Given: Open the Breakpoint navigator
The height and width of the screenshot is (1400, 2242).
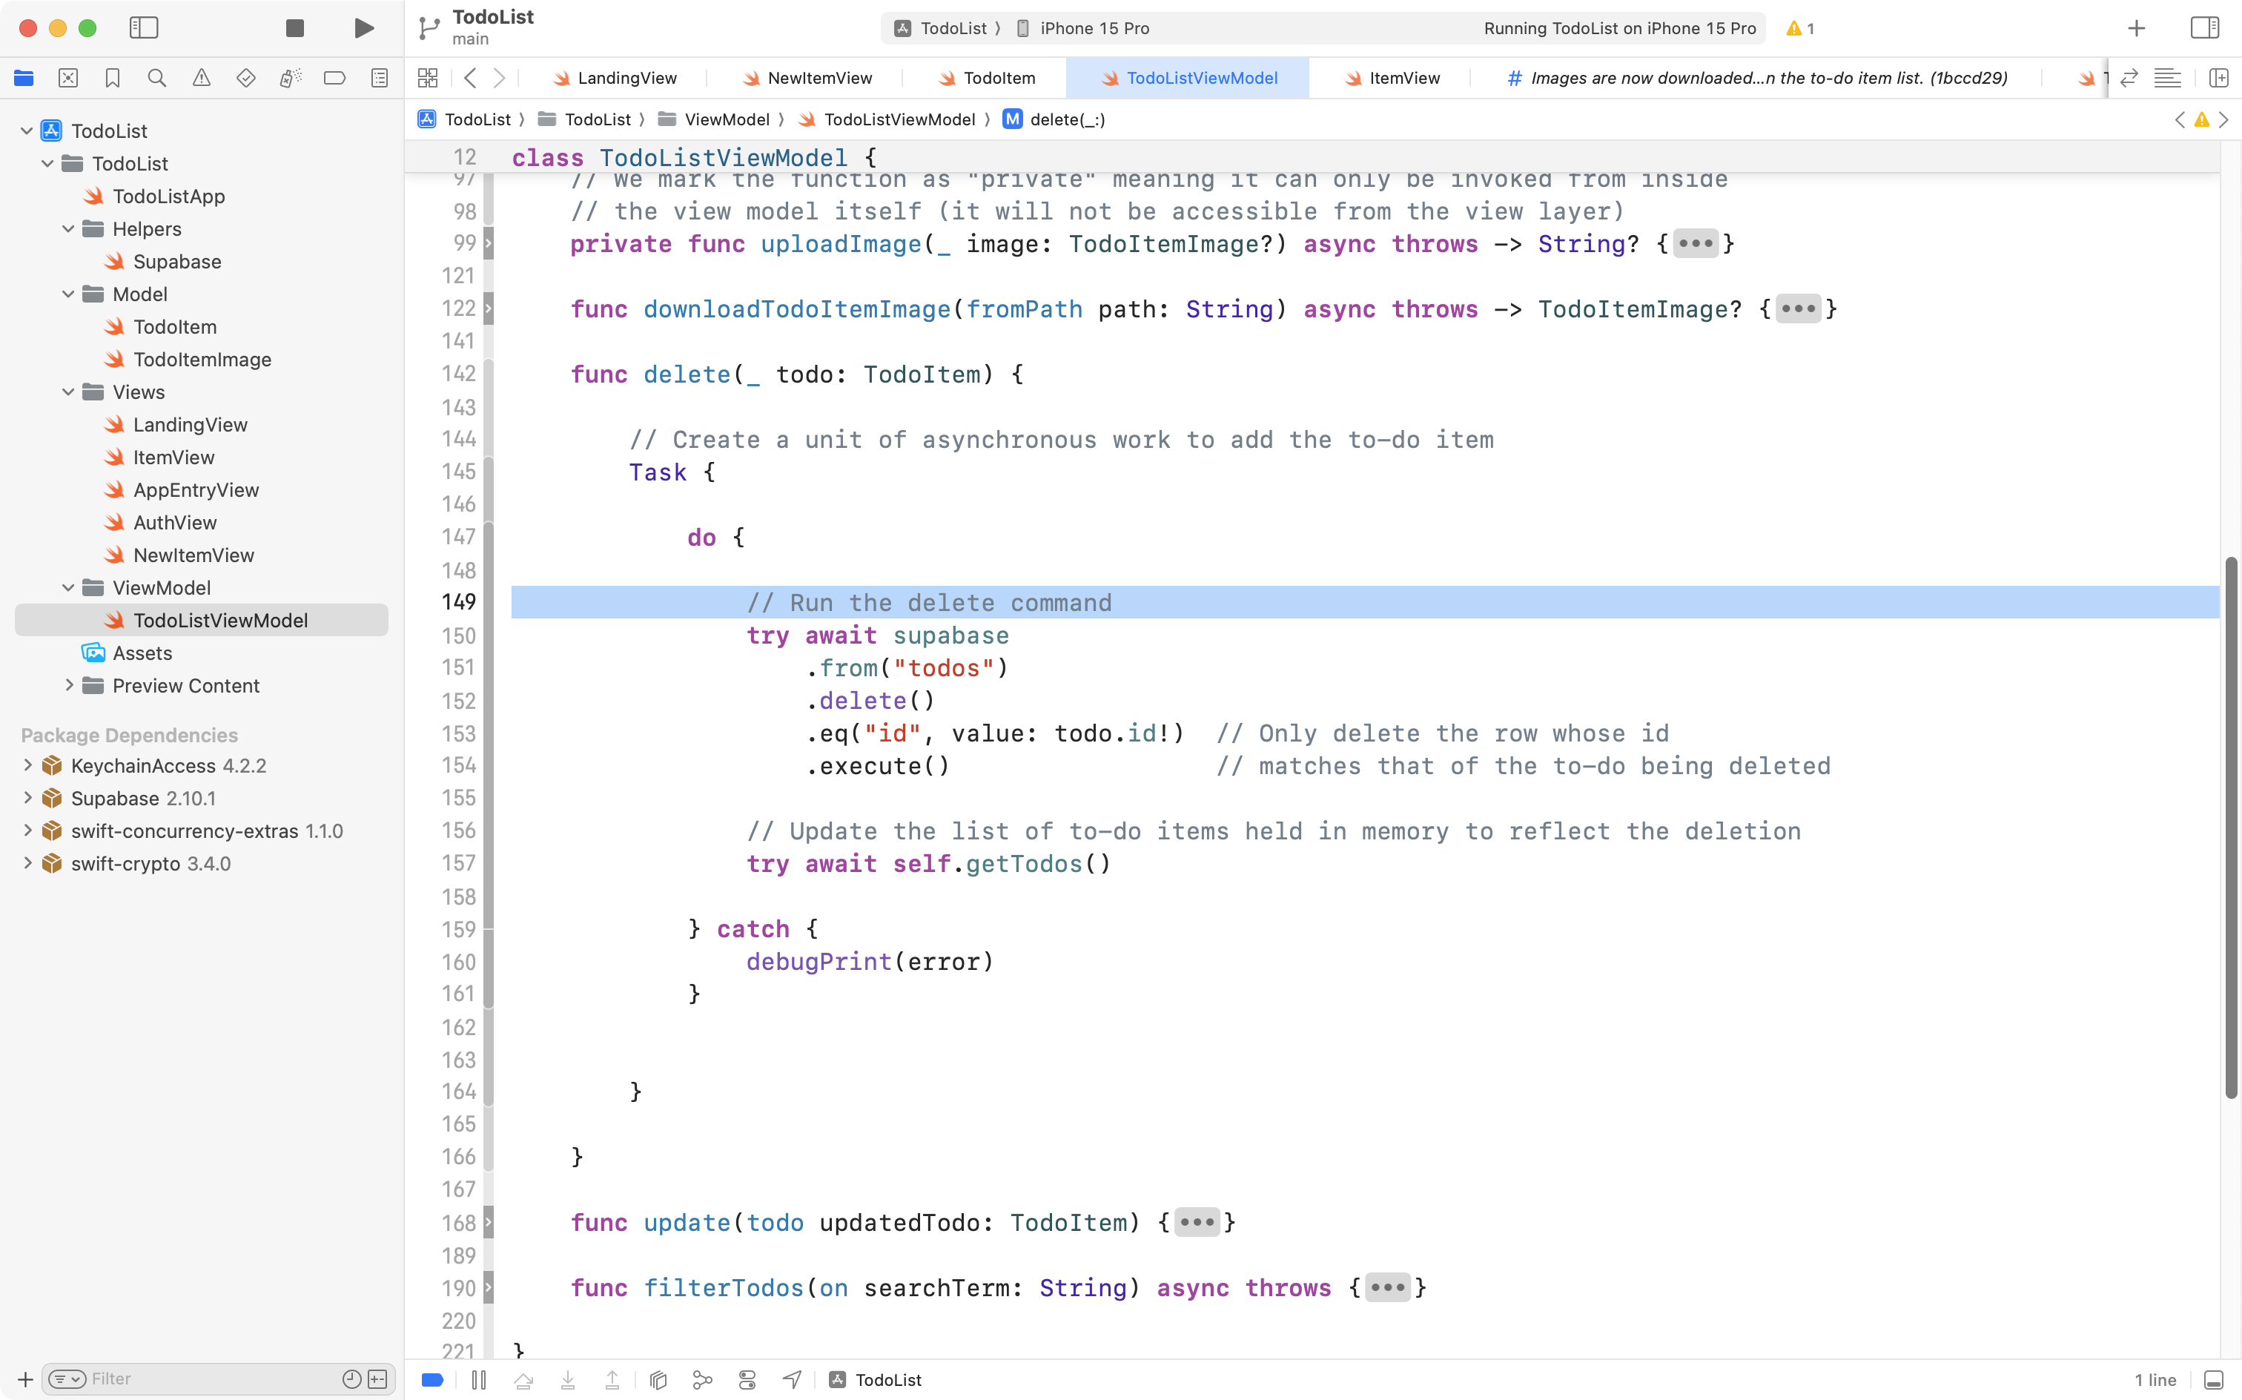Looking at the screenshot, I should pos(334,78).
